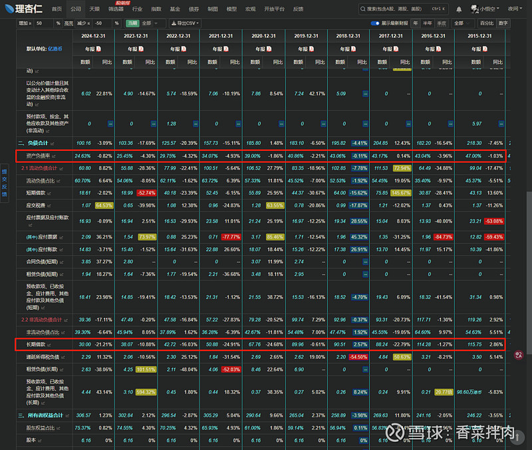Click the yellow 594.32% highlighted cell

point(146,392)
